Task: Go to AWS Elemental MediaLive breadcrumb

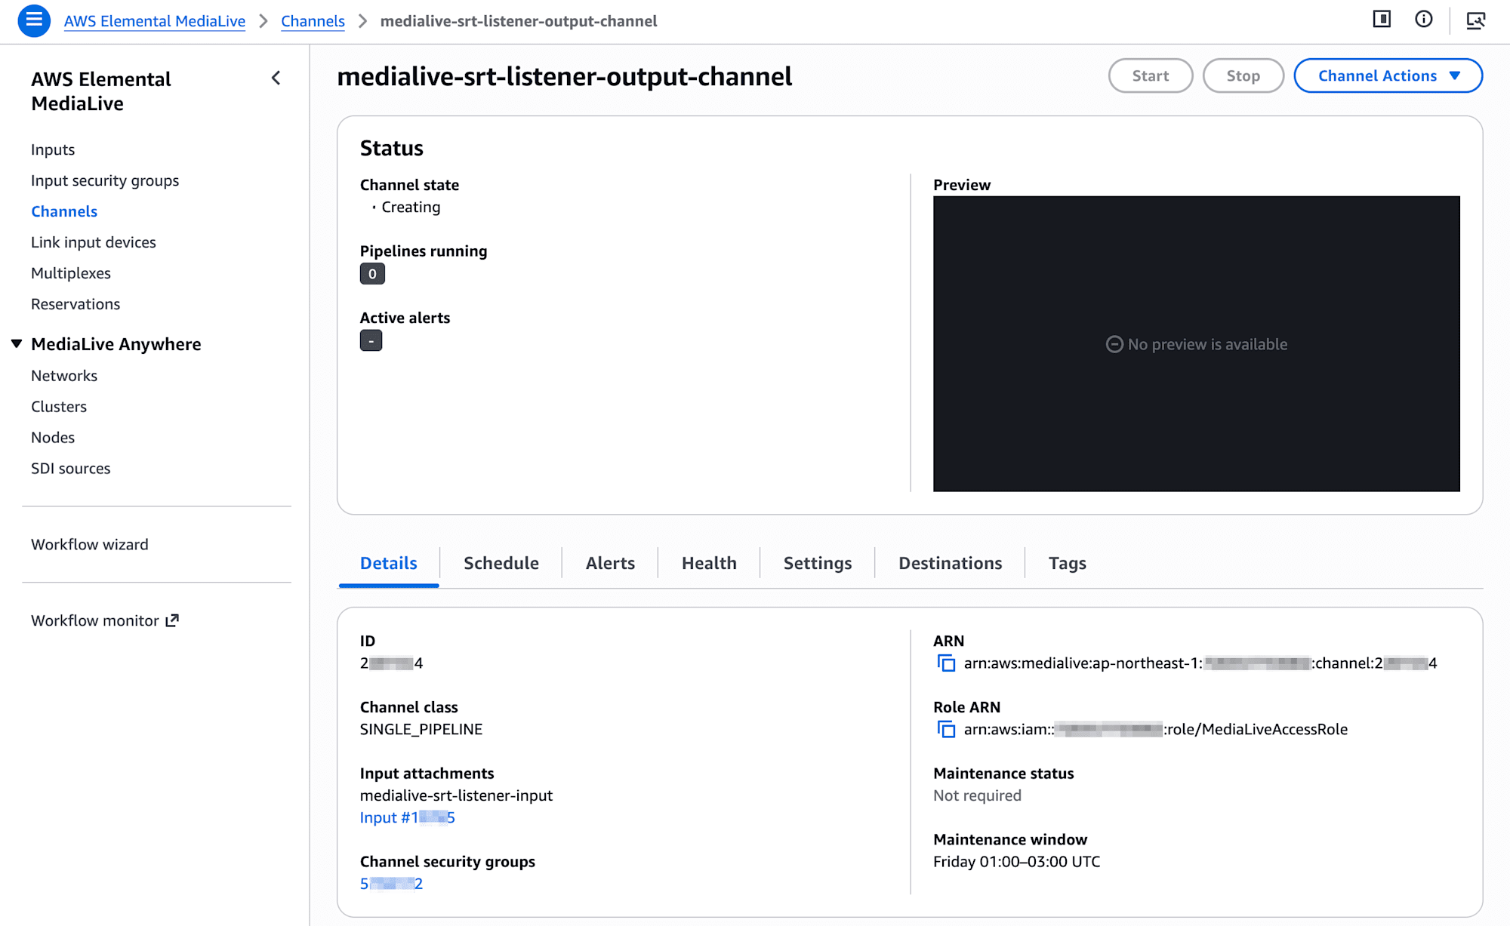Action: coord(155,21)
